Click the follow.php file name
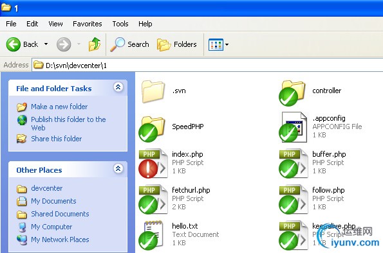Screen dimensions: 383x253 (x=328, y=190)
